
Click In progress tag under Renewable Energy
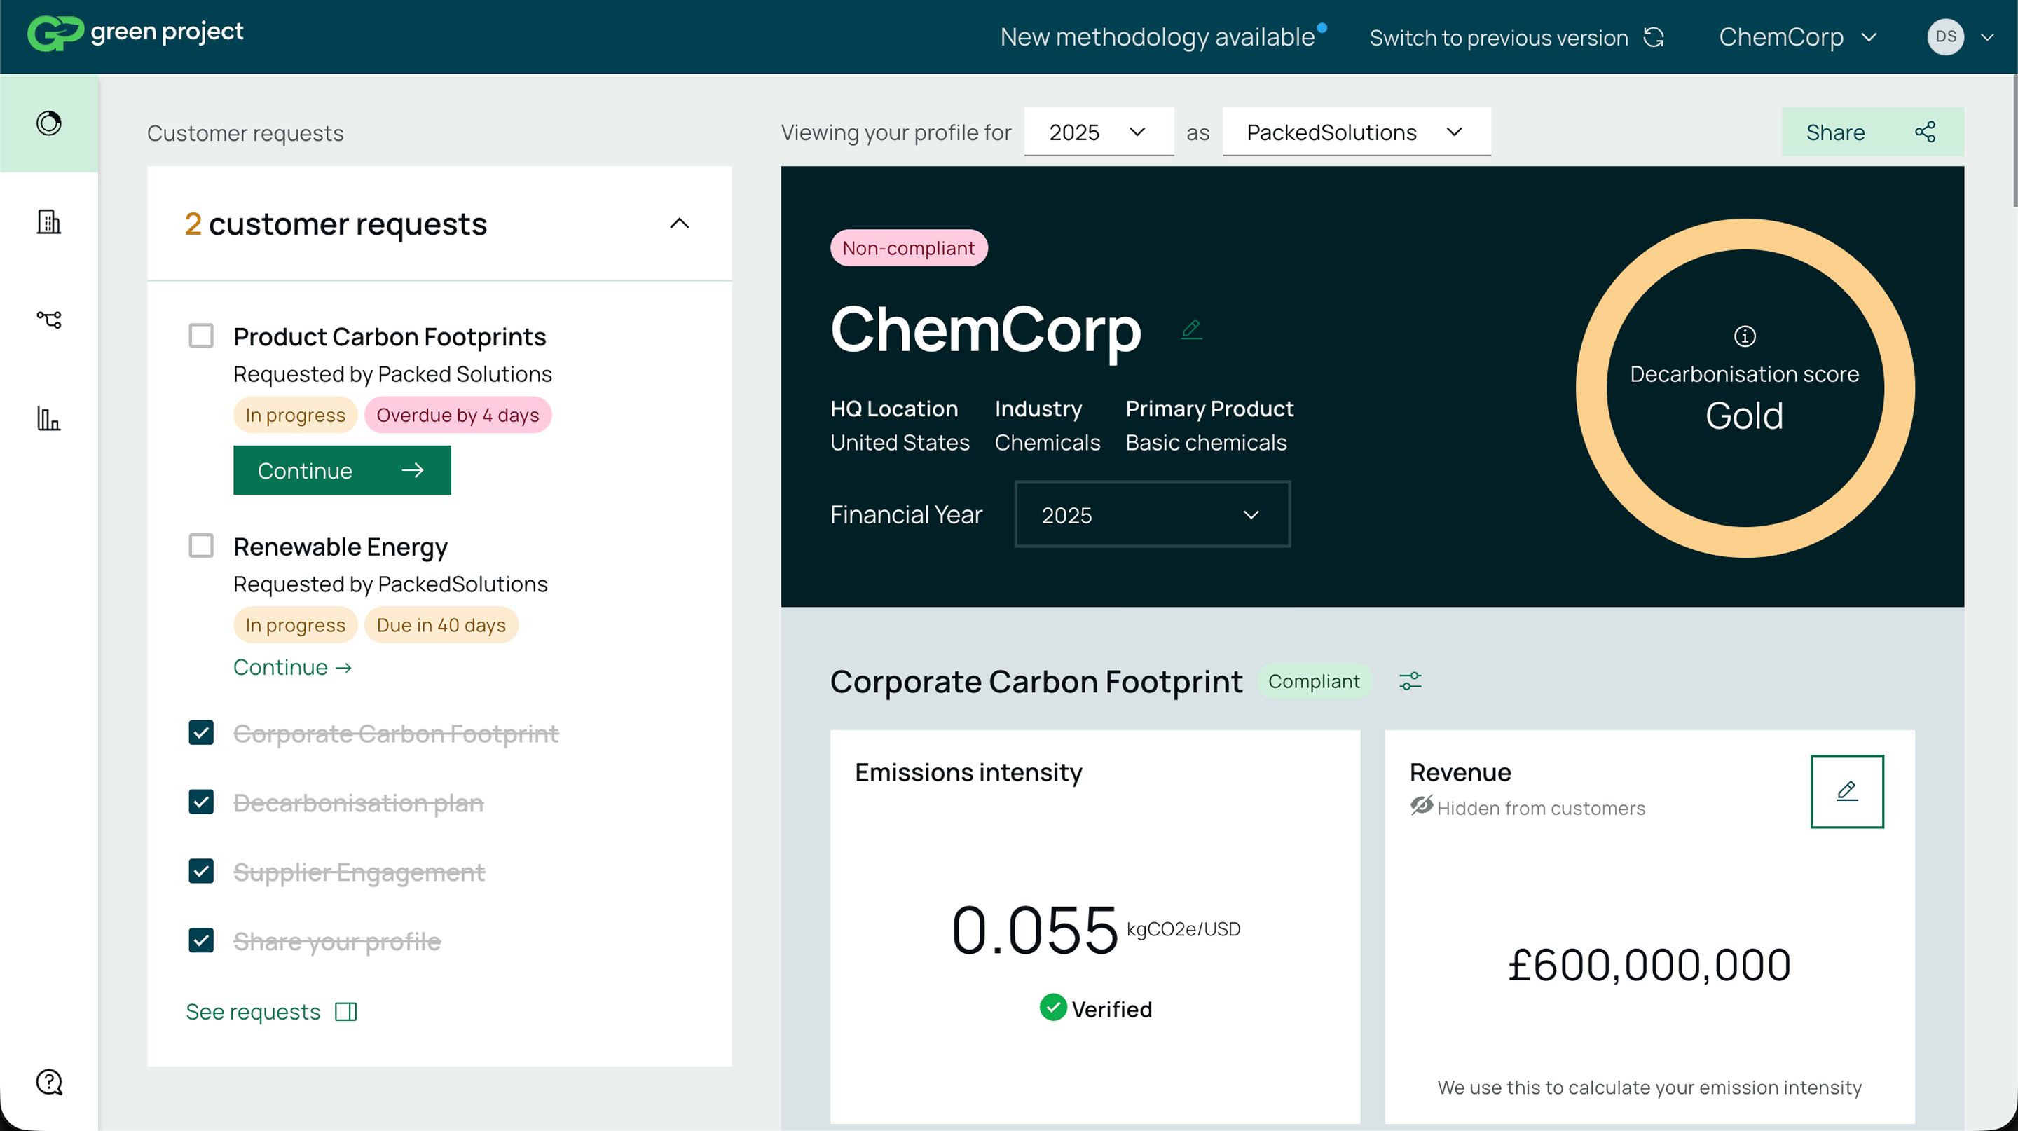[x=295, y=625]
